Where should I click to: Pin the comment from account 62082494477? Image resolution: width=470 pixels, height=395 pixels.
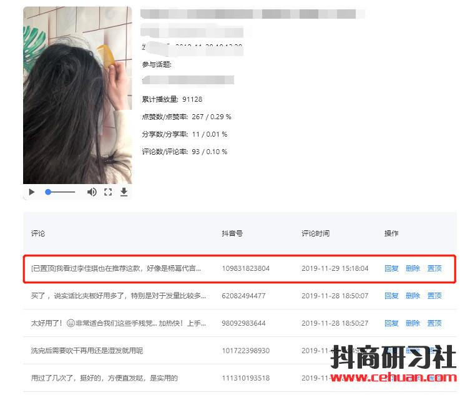tap(434, 296)
